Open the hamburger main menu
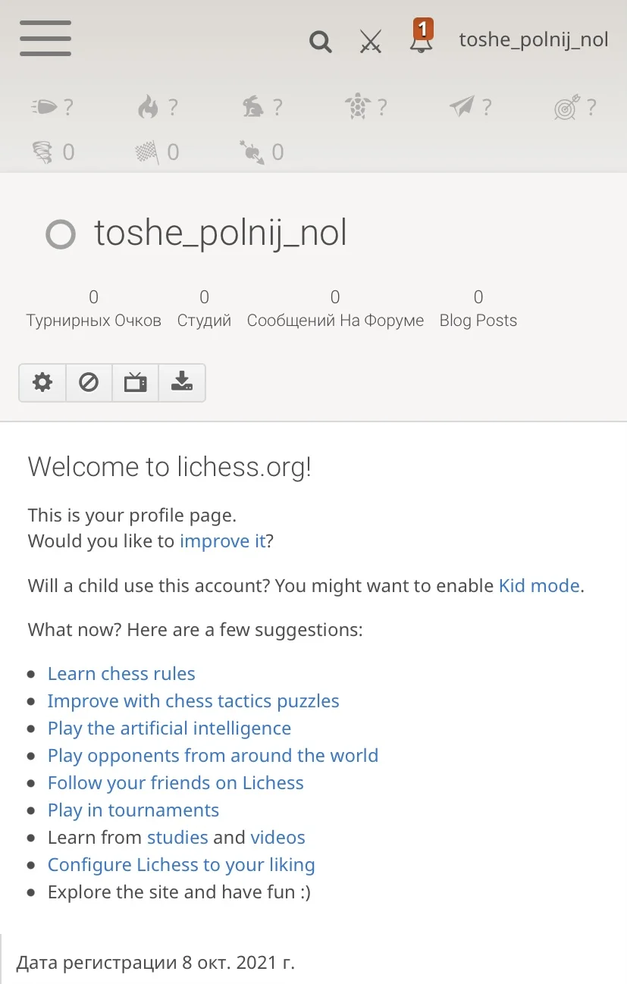Image resolution: width=627 pixels, height=984 pixels. click(x=45, y=39)
